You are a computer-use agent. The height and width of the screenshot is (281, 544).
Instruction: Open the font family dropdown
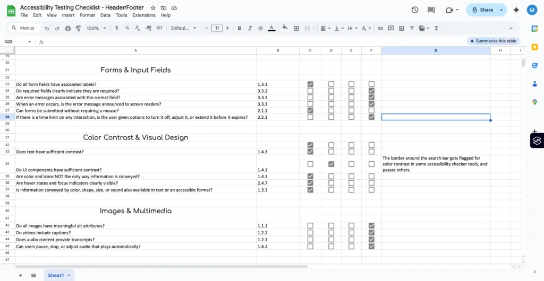(x=183, y=29)
